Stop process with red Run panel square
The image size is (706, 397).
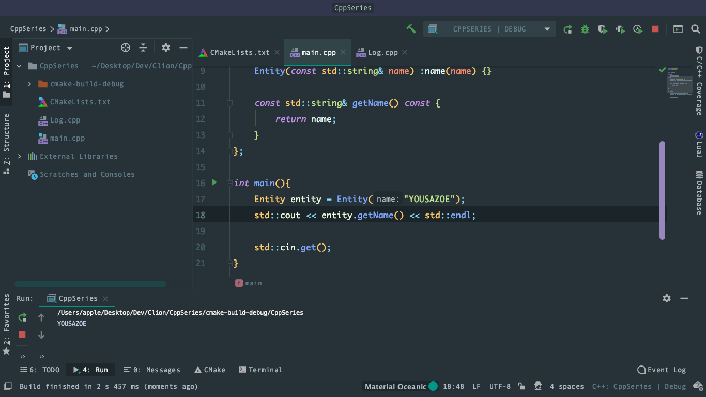click(x=22, y=334)
